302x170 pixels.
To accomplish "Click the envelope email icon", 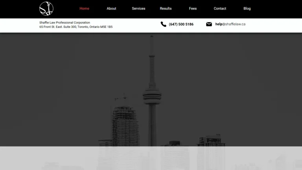I will tap(209, 24).
